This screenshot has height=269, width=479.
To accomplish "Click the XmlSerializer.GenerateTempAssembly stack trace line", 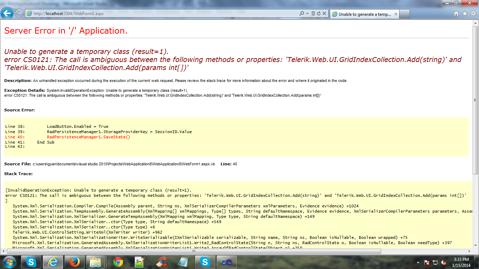I will 163,216.
